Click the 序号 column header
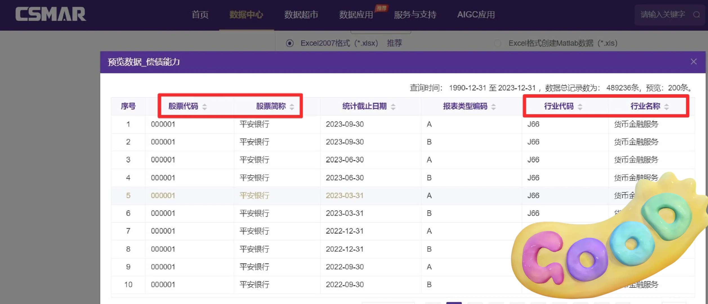This screenshot has width=708, height=304. click(x=128, y=106)
